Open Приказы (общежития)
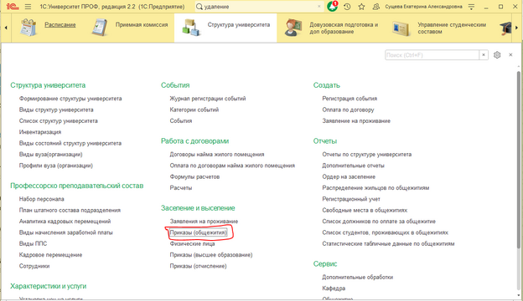Image resolution: width=523 pixels, height=301 pixels. 198,232
